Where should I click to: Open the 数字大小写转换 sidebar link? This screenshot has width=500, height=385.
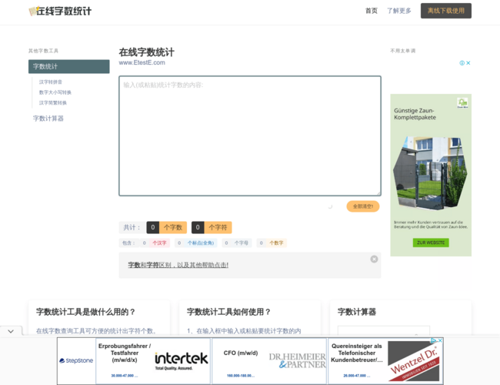[54, 92]
